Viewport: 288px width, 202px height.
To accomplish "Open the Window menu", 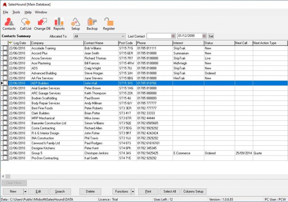I will pos(41,12).
